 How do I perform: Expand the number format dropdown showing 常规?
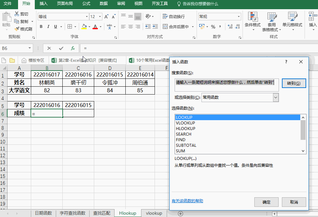239,17
